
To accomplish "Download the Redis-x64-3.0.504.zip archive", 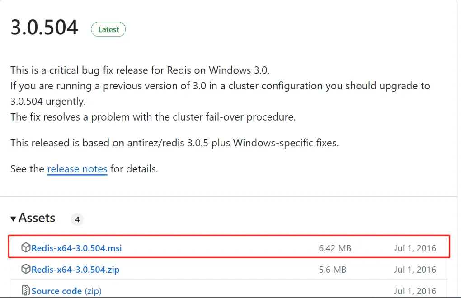I will (x=75, y=270).
